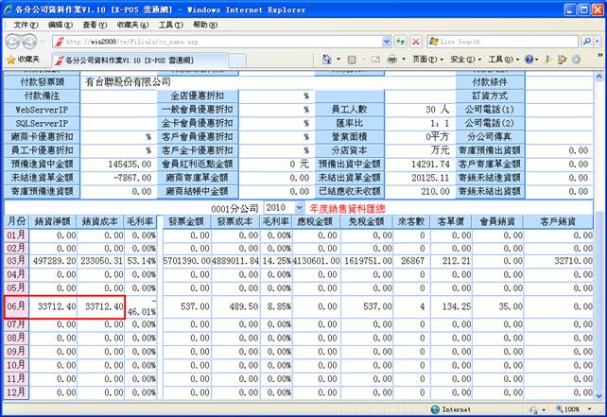Click the Refresh page icon
This screenshot has width=607, height=417.
click(x=399, y=42)
